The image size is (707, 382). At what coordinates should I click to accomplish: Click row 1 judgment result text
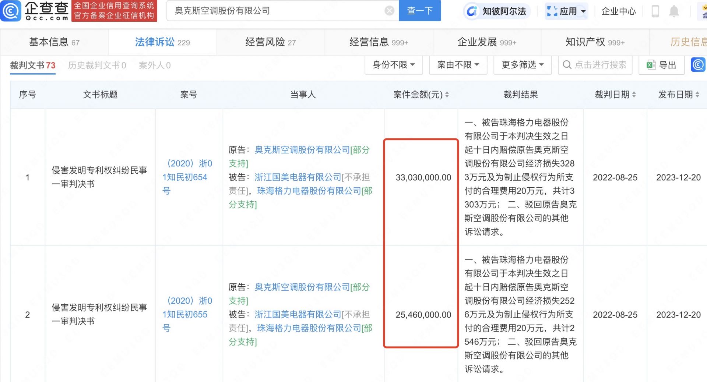pyautogui.click(x=520, y=177)
